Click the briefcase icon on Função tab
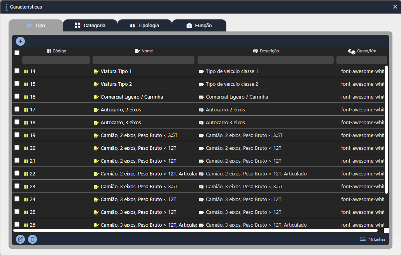Image resolution: width=401 pixels, height=255 pixels. point(189,26)
